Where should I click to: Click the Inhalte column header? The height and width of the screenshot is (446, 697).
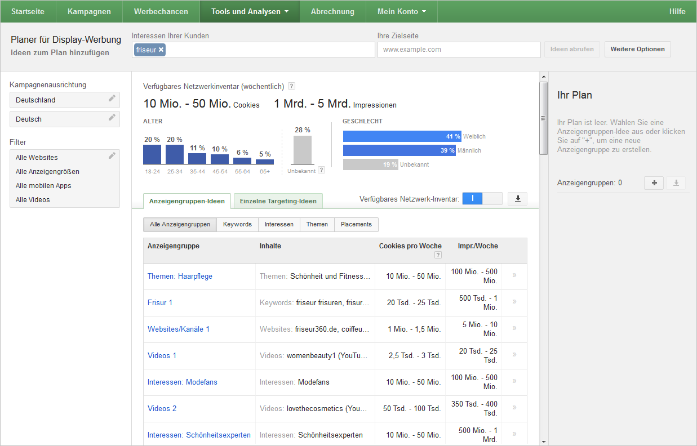coord(270,246)
